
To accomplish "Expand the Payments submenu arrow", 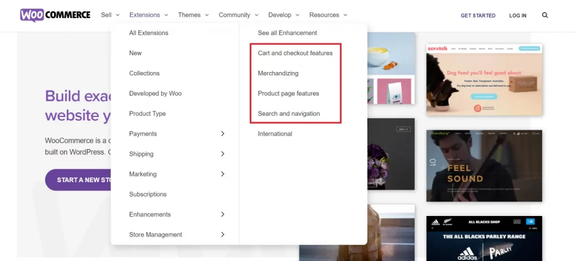I will click(x=223, y=134).
